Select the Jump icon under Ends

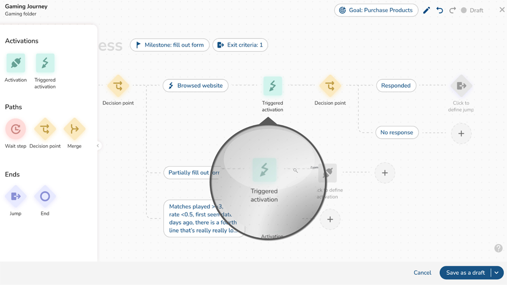pyautogui.click(x=15, y=196)
